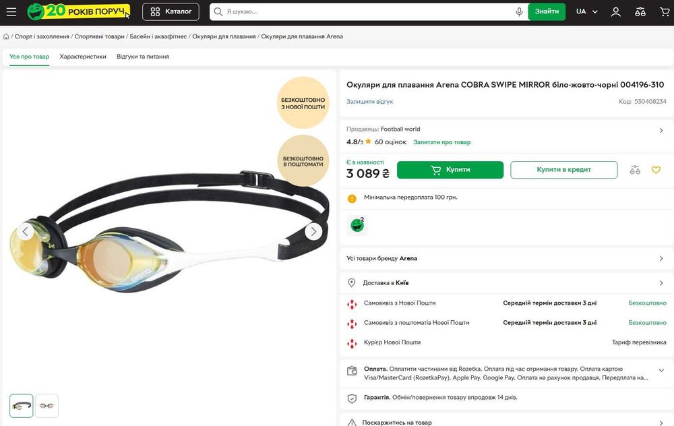Viewport: 674px width, 426px height.
Task: Open the user account profile icon
Action: click(615, 11)
